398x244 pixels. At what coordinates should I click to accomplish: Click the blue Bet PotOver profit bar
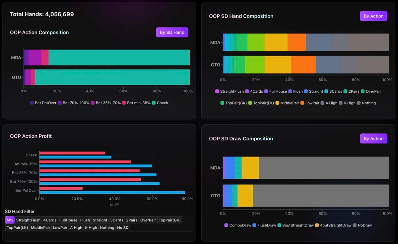[112, 192]
